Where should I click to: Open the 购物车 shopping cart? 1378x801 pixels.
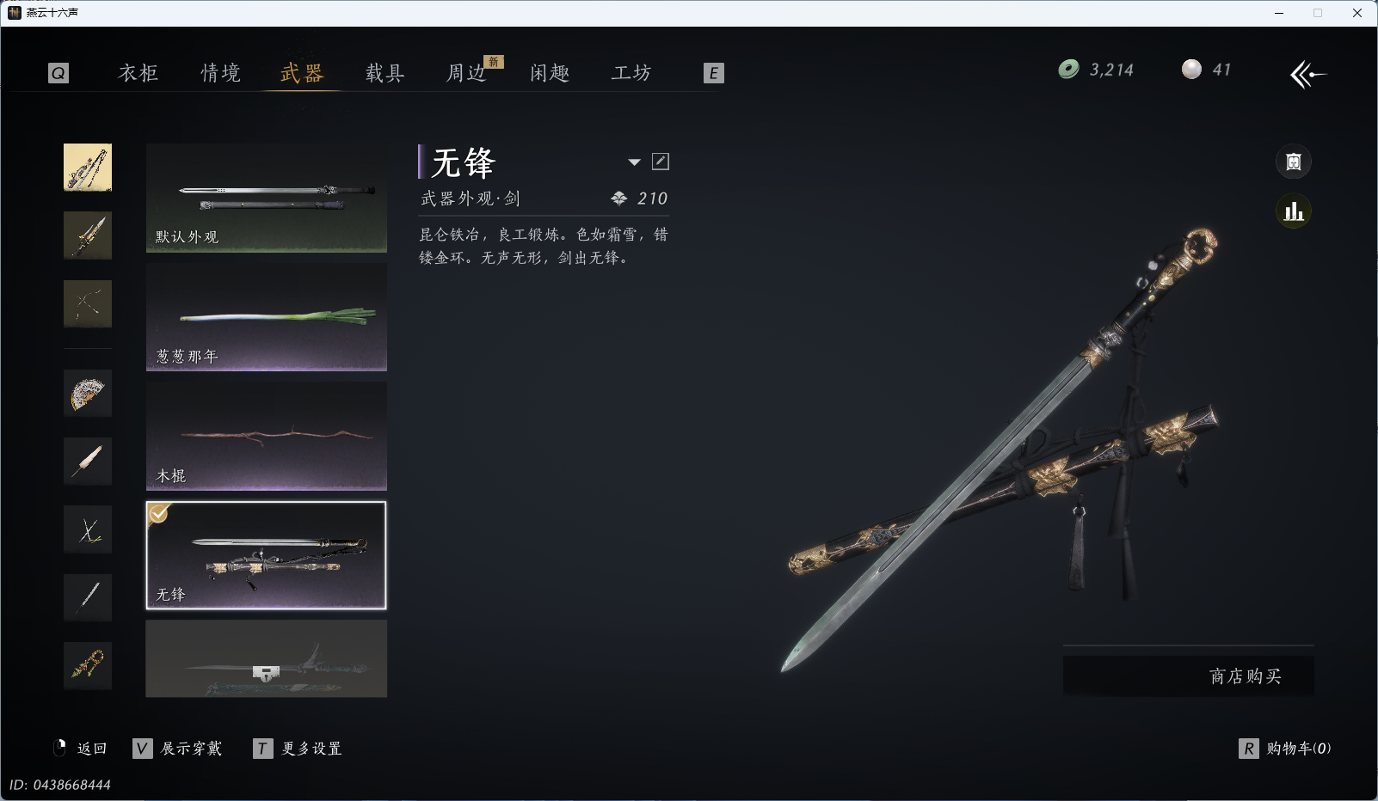(1285, 749)
